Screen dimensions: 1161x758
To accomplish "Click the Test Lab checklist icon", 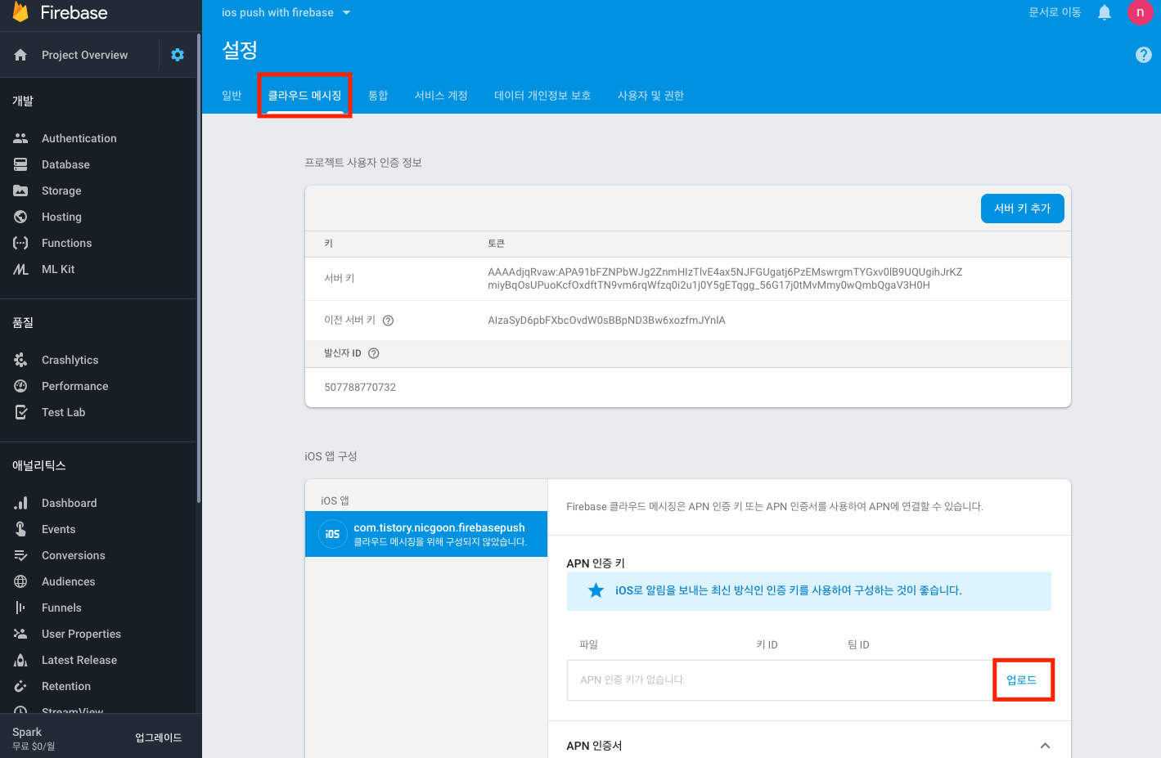I will pos(20,412).
